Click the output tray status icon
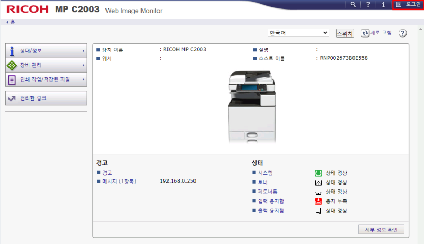Image resolution: width=424 pixels, height=244 pixels. [x=319, y=211]
